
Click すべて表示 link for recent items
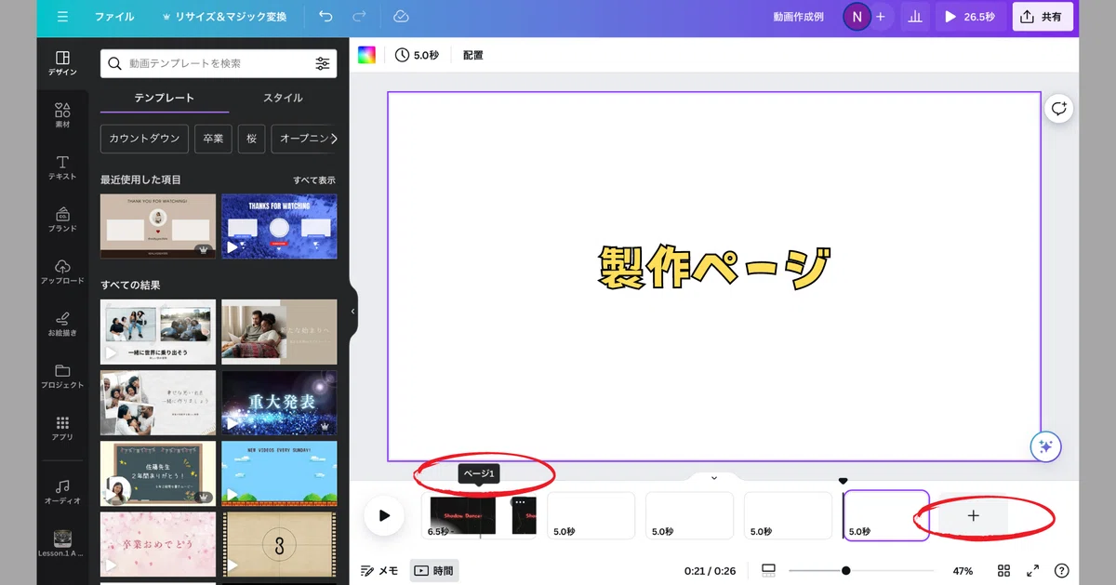click(x=314, y=180)
